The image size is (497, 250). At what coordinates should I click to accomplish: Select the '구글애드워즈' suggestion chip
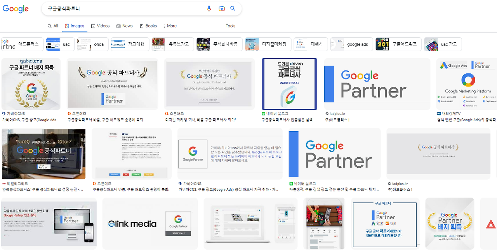[398, 44]
